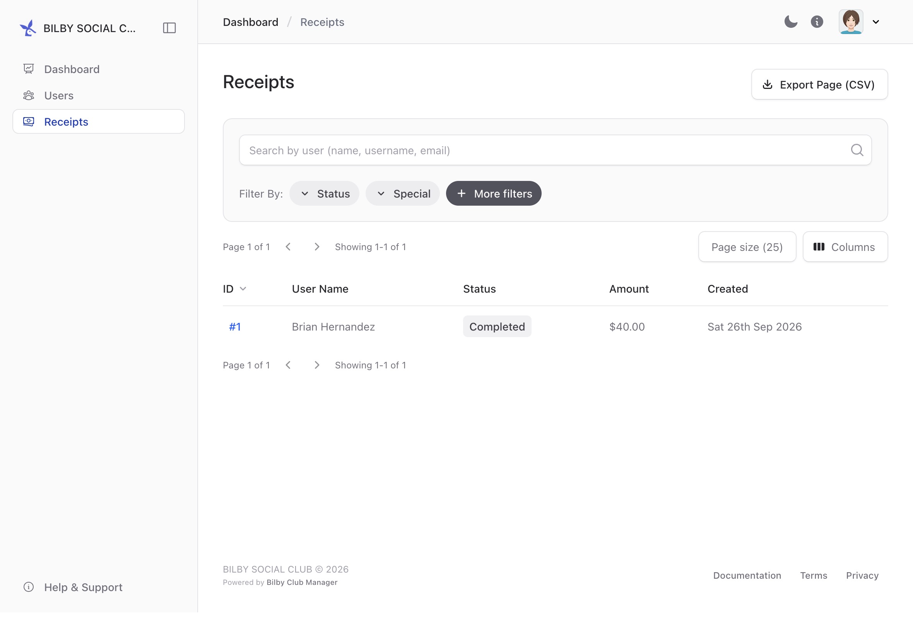Image resolution: width=913 pixels, height=634 pixels.
Task: Open the info circle icon in header
Action: click(x=817, y=22)
